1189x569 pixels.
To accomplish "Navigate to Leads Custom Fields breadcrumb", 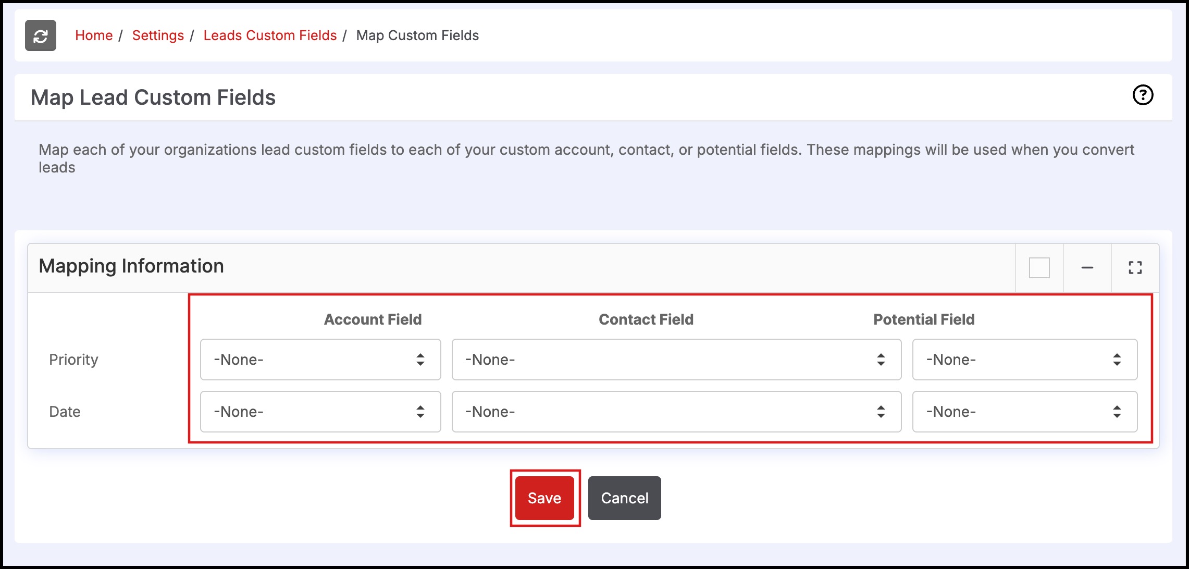I will (270, 35).
